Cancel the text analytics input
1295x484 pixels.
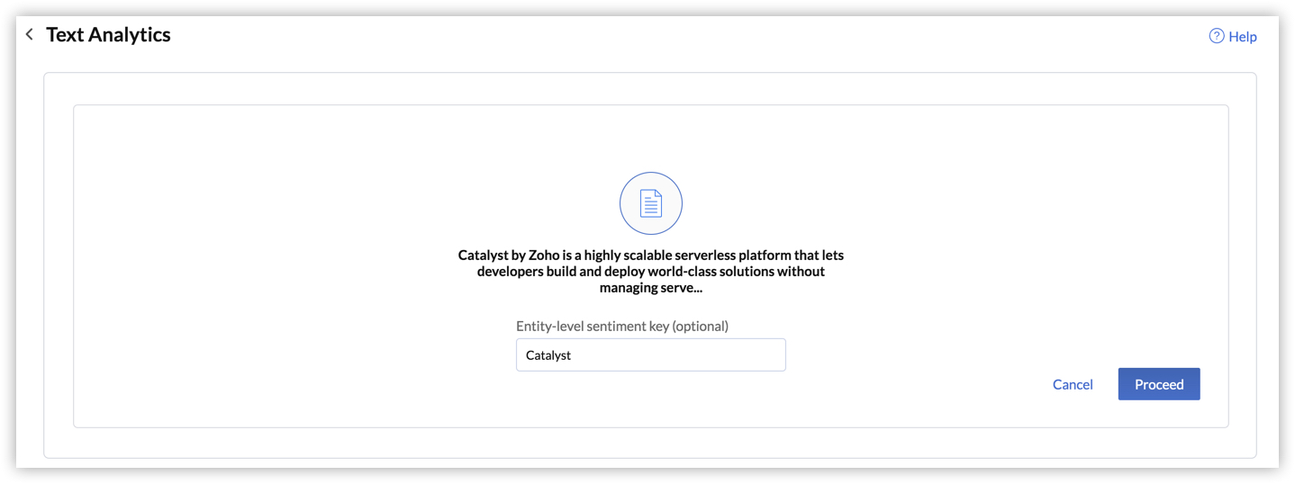coord(1073,384)
